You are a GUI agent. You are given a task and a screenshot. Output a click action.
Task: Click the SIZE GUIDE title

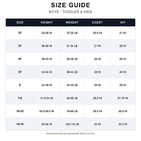[x=70, y=5]
